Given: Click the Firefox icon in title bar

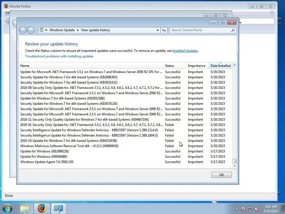Looking at the screenshot, I should click(6, 6).
